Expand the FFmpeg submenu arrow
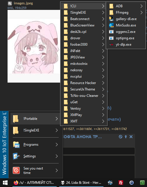This screenshot has height=187, width=147. (x=141, y=13)
